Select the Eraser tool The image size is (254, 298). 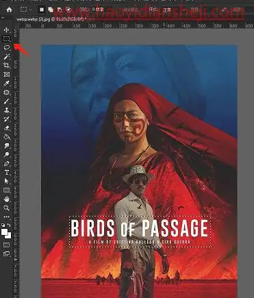pos(6,128)
